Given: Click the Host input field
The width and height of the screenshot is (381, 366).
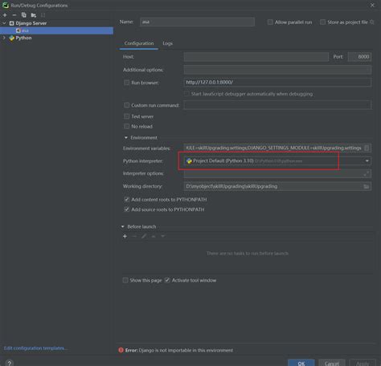Looking at the screenshot, I should [256, 57].
